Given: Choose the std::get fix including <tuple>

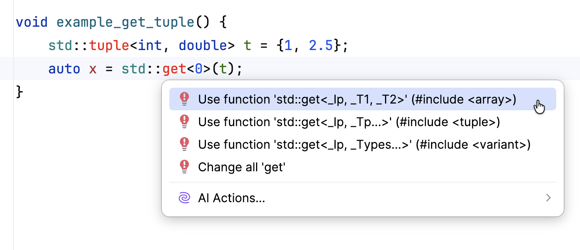Looking at the screenshot, I should [x=349, y=122].
